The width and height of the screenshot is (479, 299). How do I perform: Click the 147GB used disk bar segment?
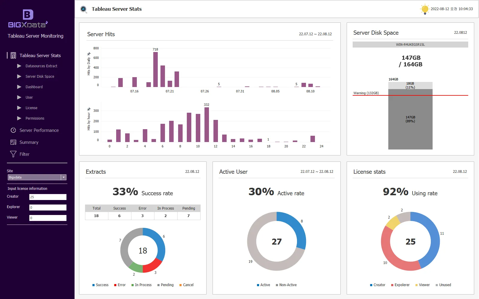pyautogui.click(x=410, y=119)
